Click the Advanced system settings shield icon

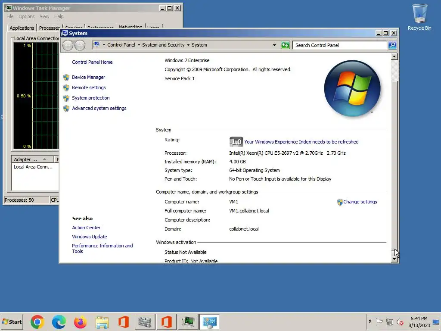(x=66, y=109)
